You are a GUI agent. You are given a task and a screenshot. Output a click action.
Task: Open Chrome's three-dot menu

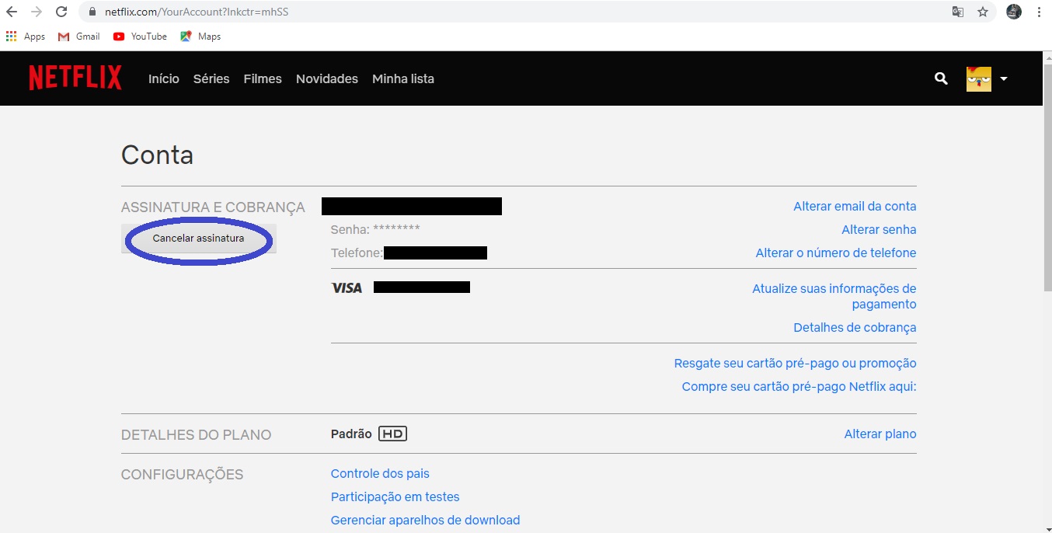point(1039,12)
